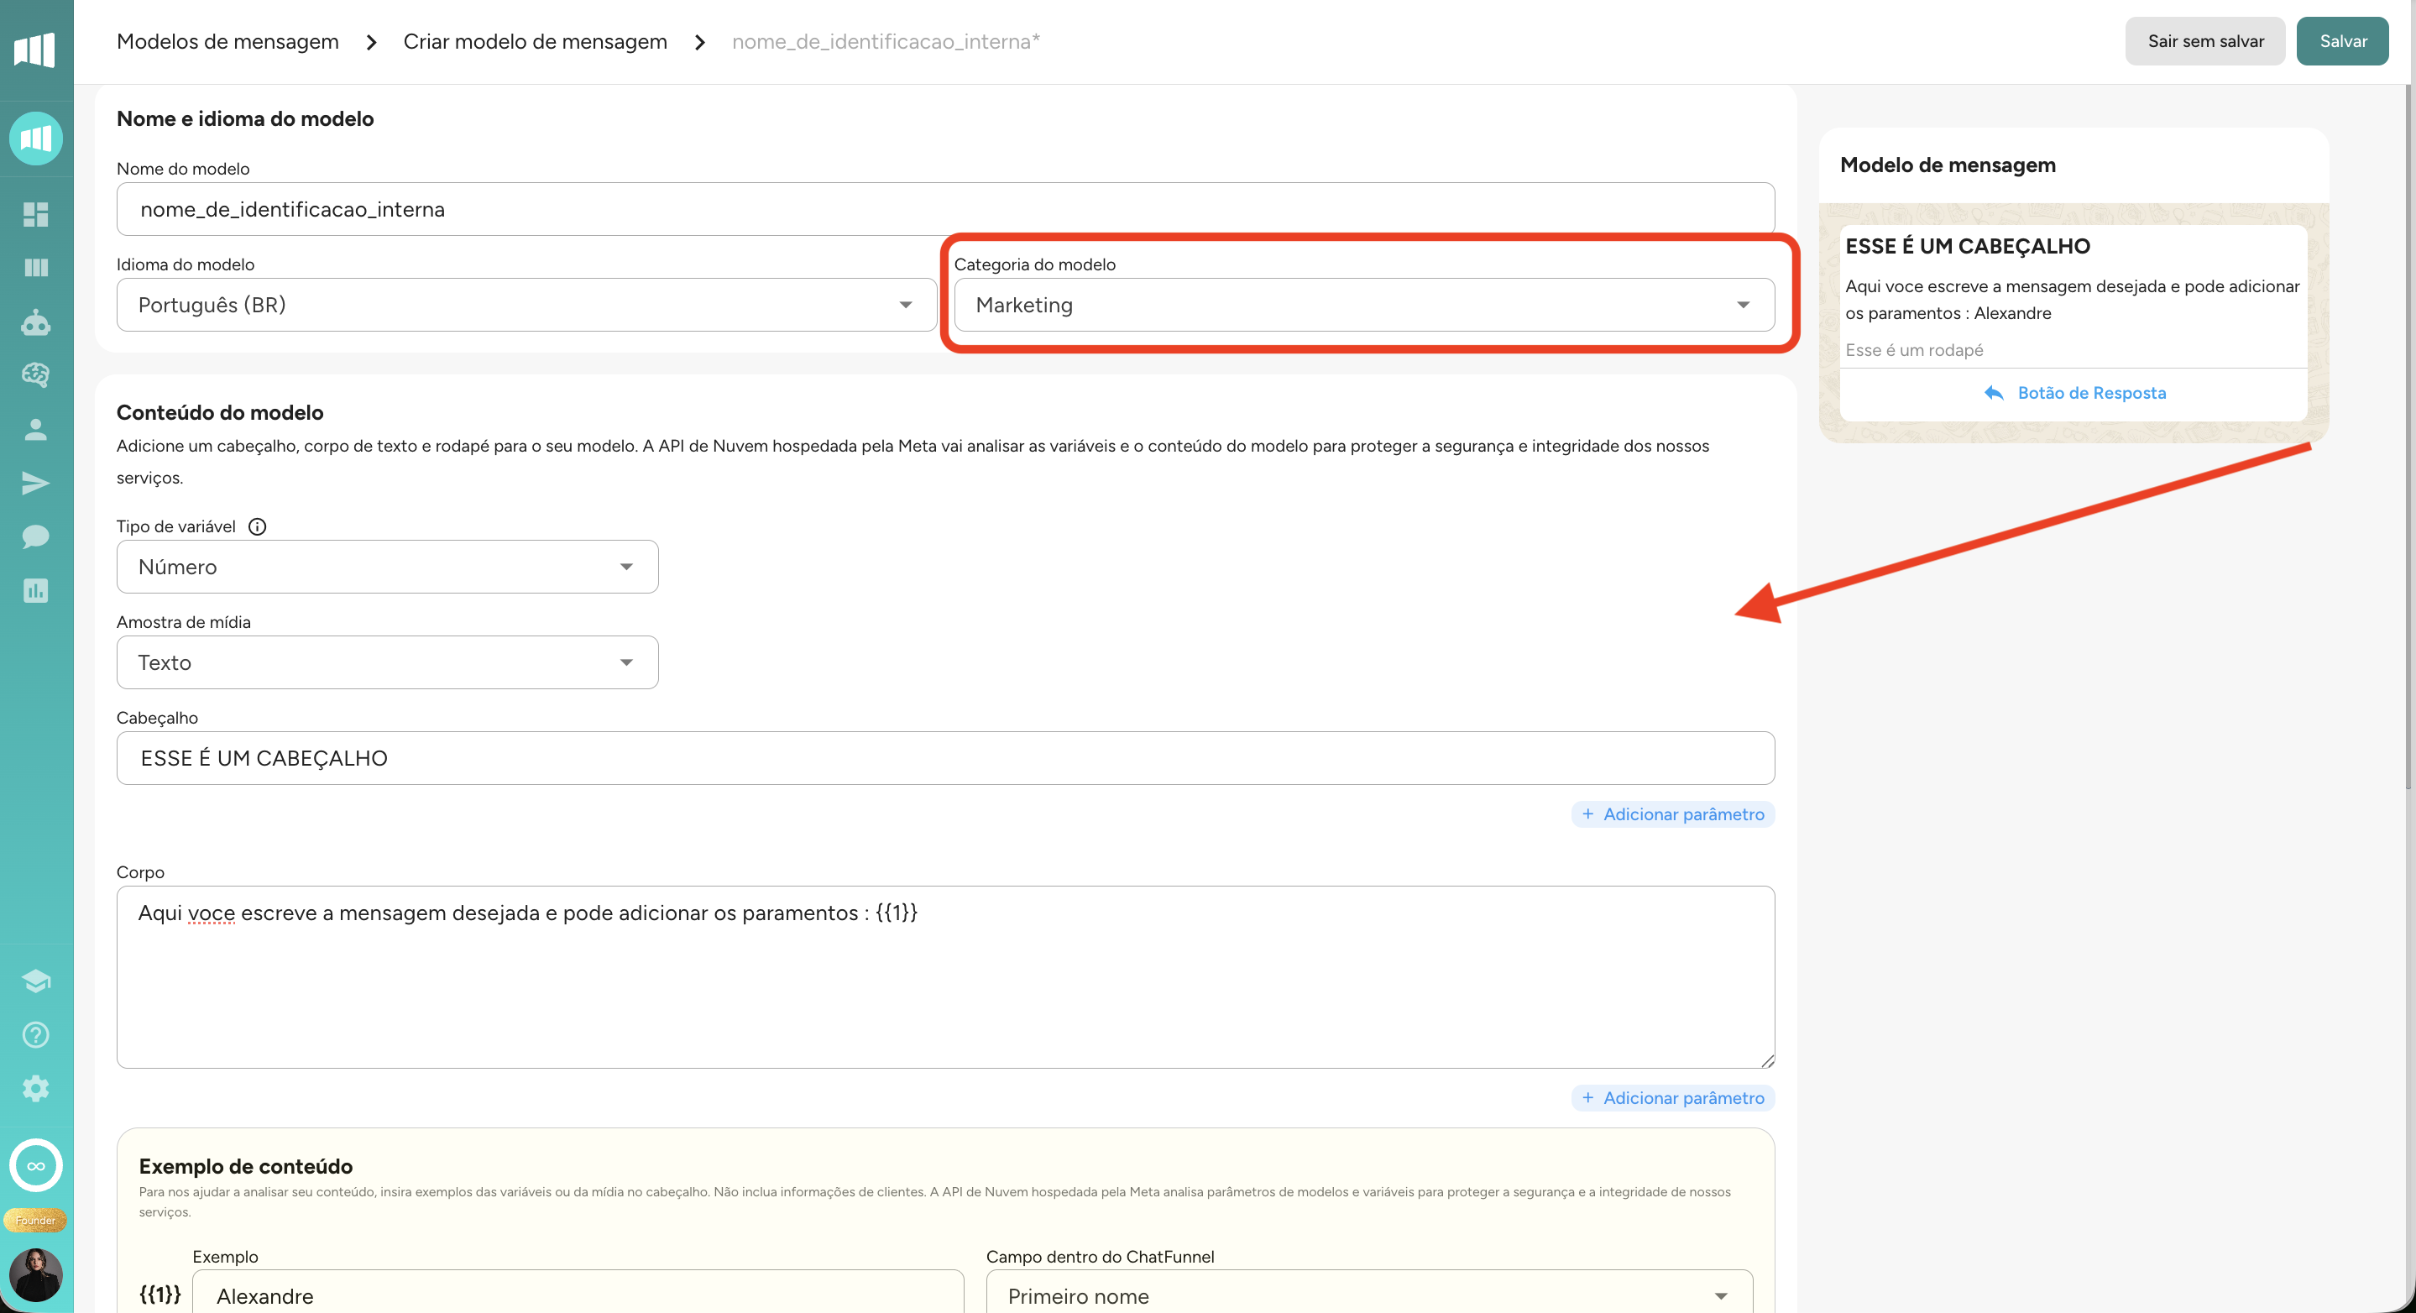Go to Modelos de mensagem breadcrumb
2416x1313 pixels.
click(x=227, y=41)
